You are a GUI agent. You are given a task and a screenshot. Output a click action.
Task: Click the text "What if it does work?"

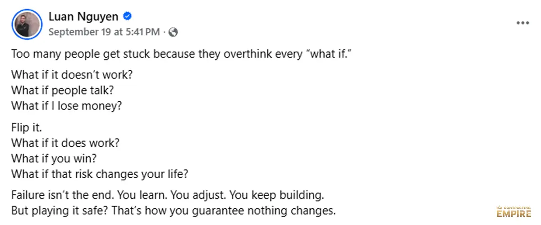click(x=65, y=143)
